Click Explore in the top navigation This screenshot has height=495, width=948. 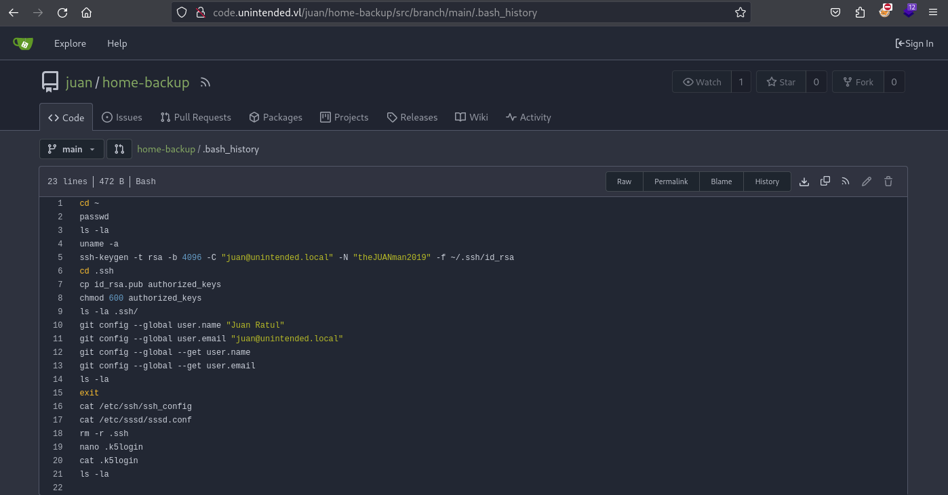[x=71, y=43]
